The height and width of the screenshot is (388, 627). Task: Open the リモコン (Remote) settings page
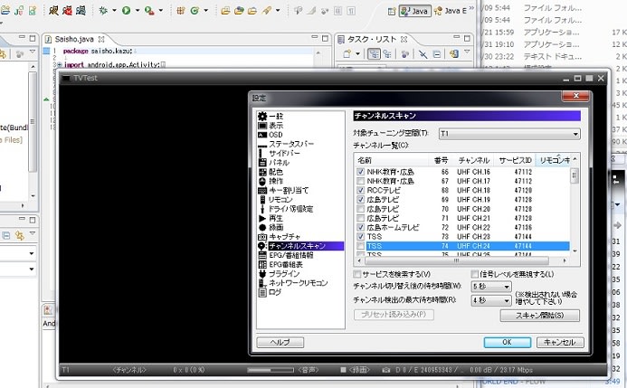280,198
